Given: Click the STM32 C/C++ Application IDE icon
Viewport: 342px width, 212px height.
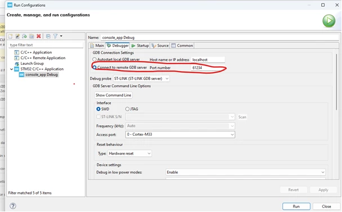Looking at the screenshot, I should pos(16,69).
